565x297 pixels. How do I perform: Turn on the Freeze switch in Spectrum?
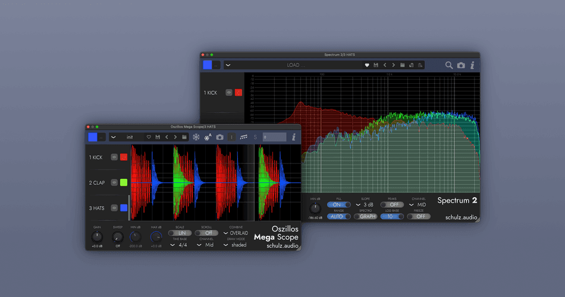point(419,216)
